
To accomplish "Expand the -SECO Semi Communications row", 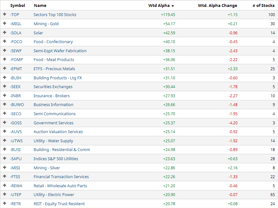I will pyautogui.click(x=5, y=113).
